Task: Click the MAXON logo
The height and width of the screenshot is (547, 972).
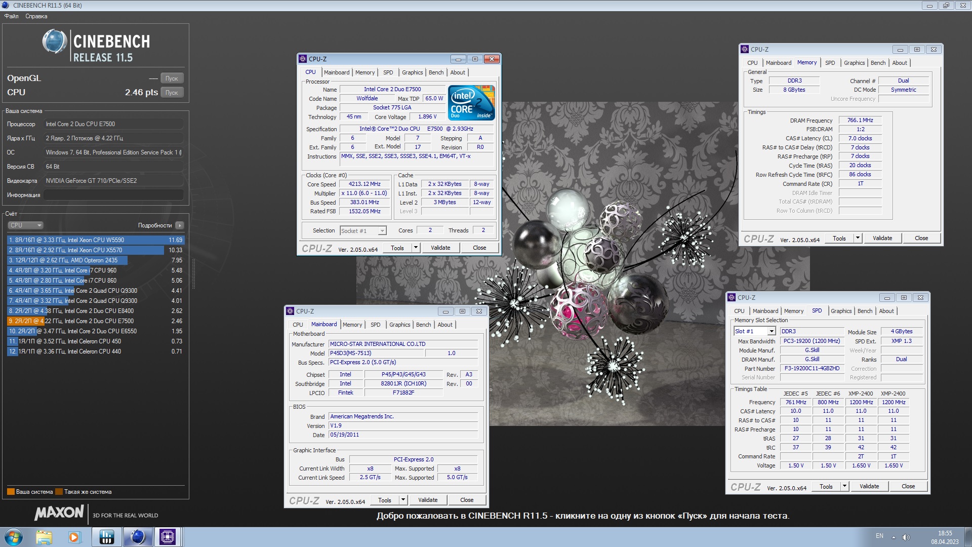Action: coord(59,513)
